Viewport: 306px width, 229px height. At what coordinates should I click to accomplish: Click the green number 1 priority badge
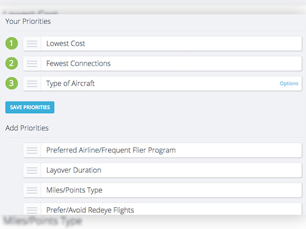pyautogui.click(x=12, y=44)
